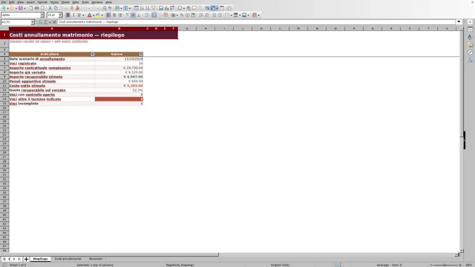Toggle AutoFilter in the standard toolbar
This screenshot has width=475, height=267.
[154, 8]
